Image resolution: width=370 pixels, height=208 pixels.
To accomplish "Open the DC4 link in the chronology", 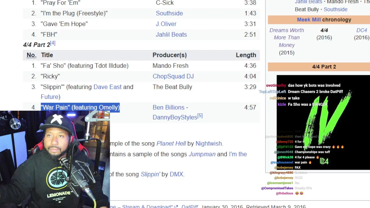I will point(362,30).
